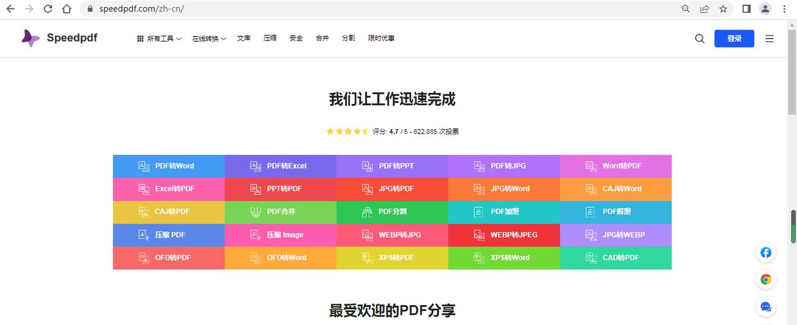
Task: Open the Excel转PDF tool
Action: [168, 189]
